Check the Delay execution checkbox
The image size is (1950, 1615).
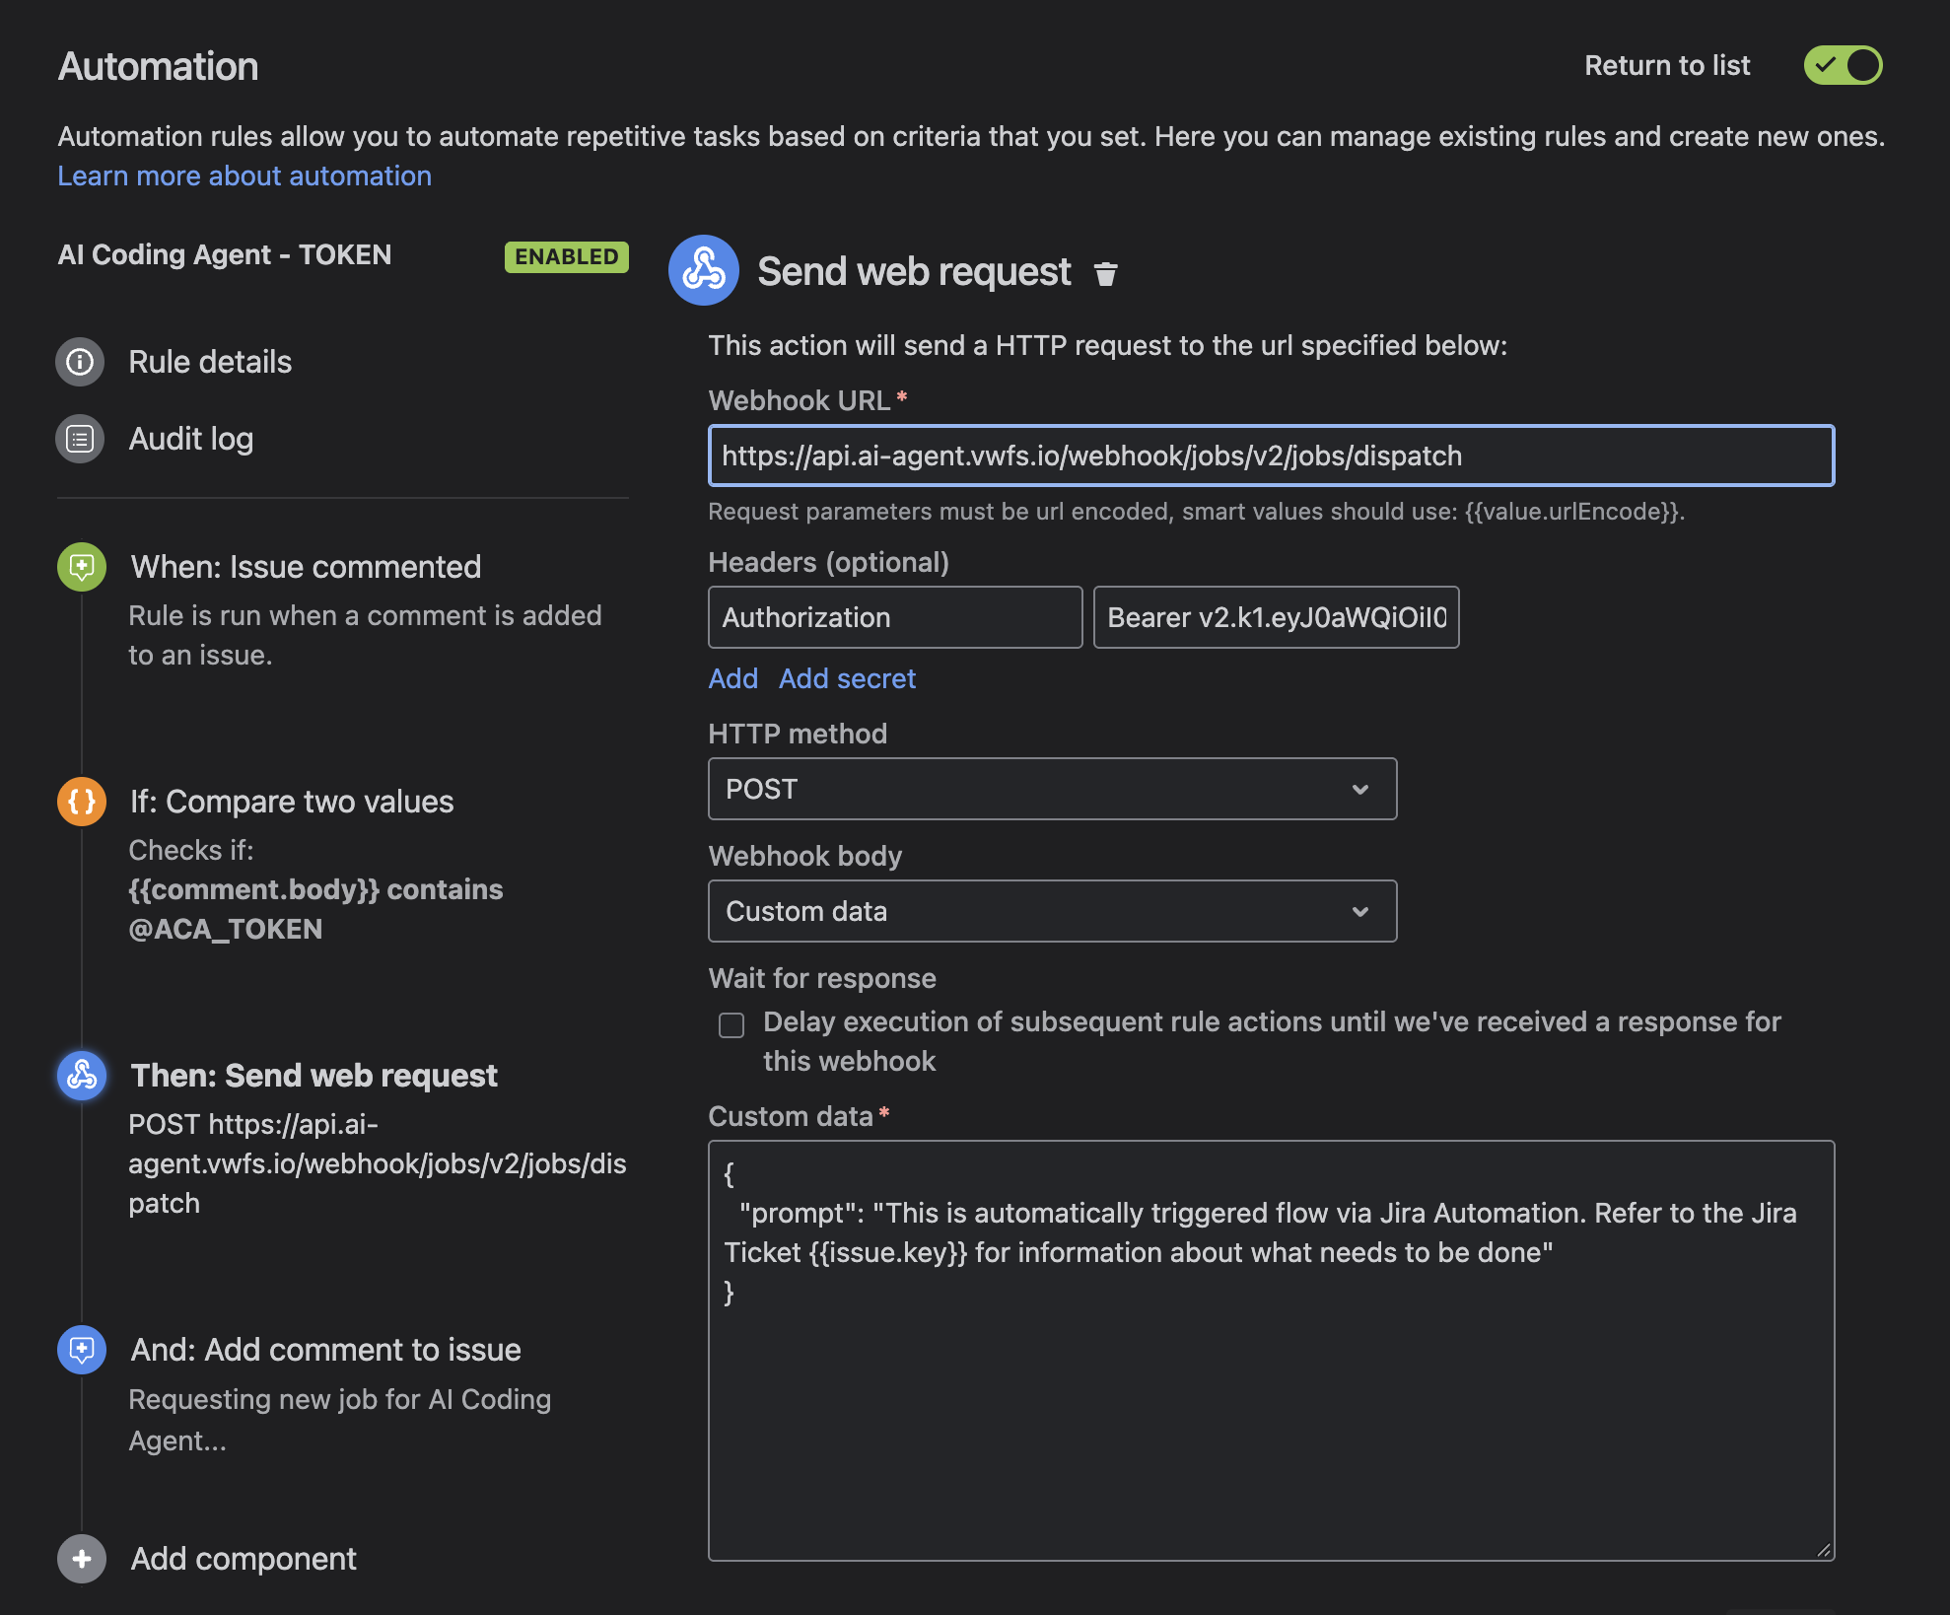(x=731, y=1025)
